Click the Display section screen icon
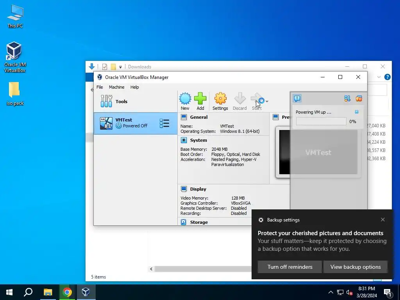 click(184, 189)
